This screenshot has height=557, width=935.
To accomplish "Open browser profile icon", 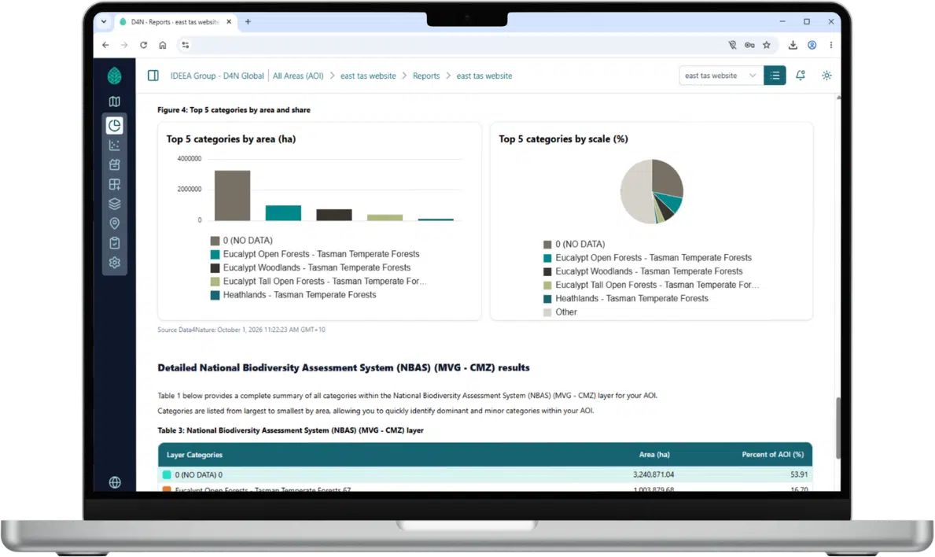I will pos(812,45).
